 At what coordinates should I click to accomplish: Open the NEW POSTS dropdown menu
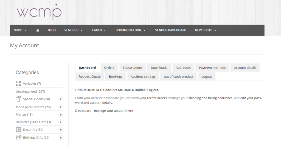(x=205, y=30)
